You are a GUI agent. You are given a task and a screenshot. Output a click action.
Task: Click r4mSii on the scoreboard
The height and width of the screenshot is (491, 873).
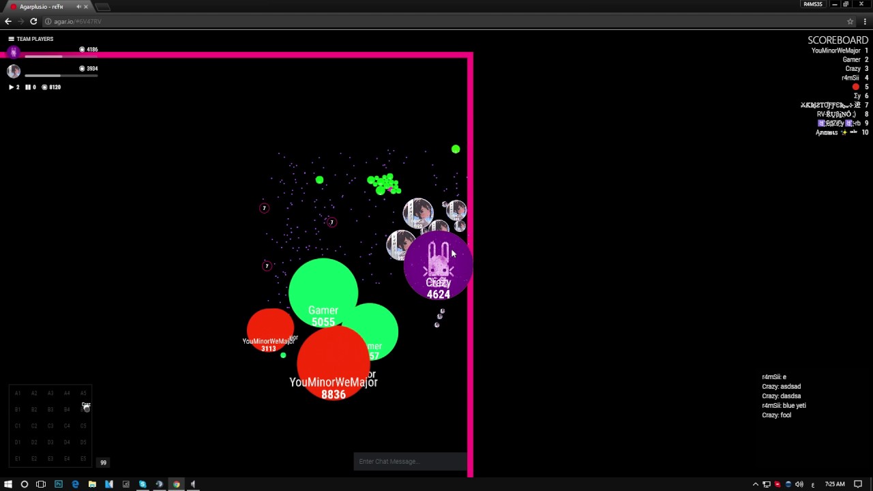850,78
